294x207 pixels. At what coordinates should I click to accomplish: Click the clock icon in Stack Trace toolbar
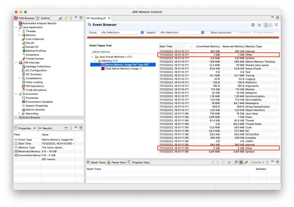(236, 162)
